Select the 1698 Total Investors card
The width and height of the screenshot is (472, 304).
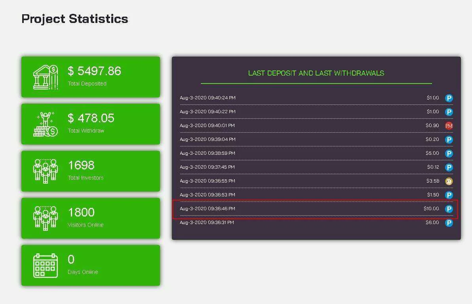[x=91, y=171]
